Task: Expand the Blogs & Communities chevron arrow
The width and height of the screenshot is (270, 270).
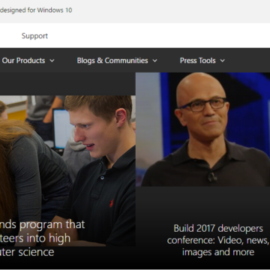Action: [154, 61]
